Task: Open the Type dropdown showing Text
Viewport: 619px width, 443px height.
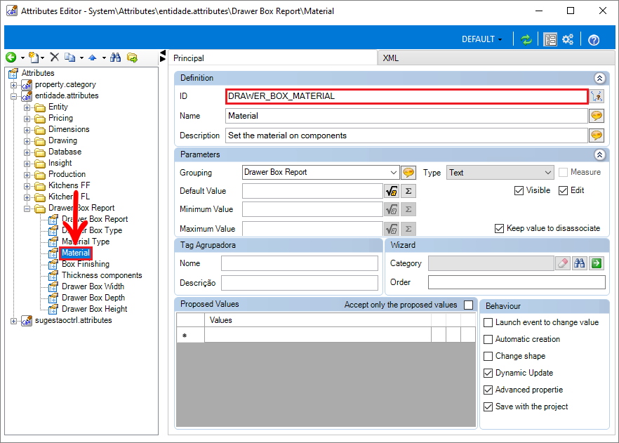Action: click(547, 173)
